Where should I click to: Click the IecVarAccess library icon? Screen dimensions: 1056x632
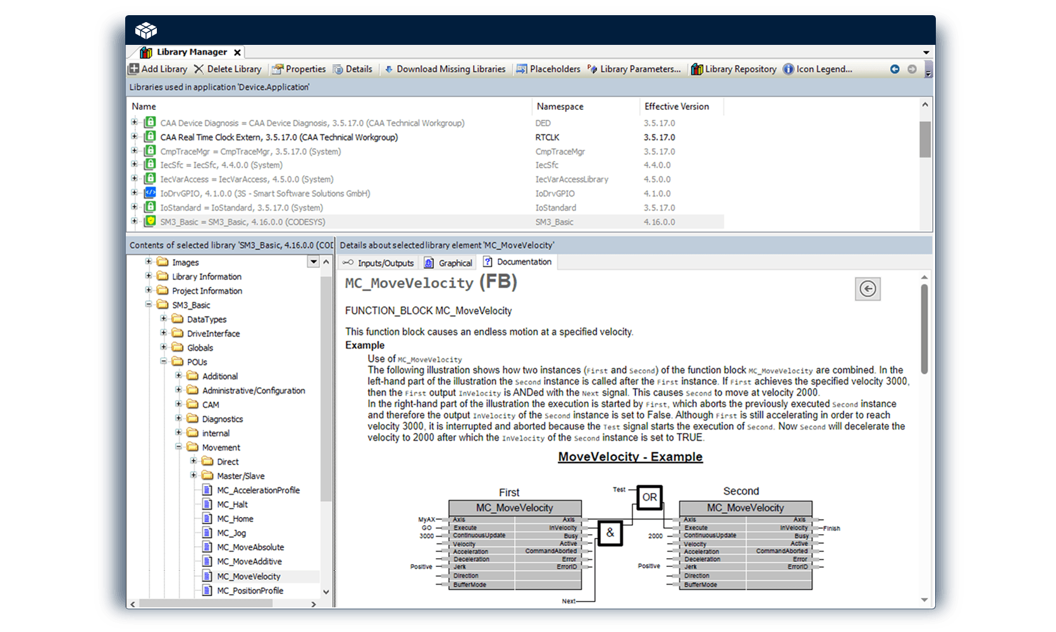pos(150,179)
